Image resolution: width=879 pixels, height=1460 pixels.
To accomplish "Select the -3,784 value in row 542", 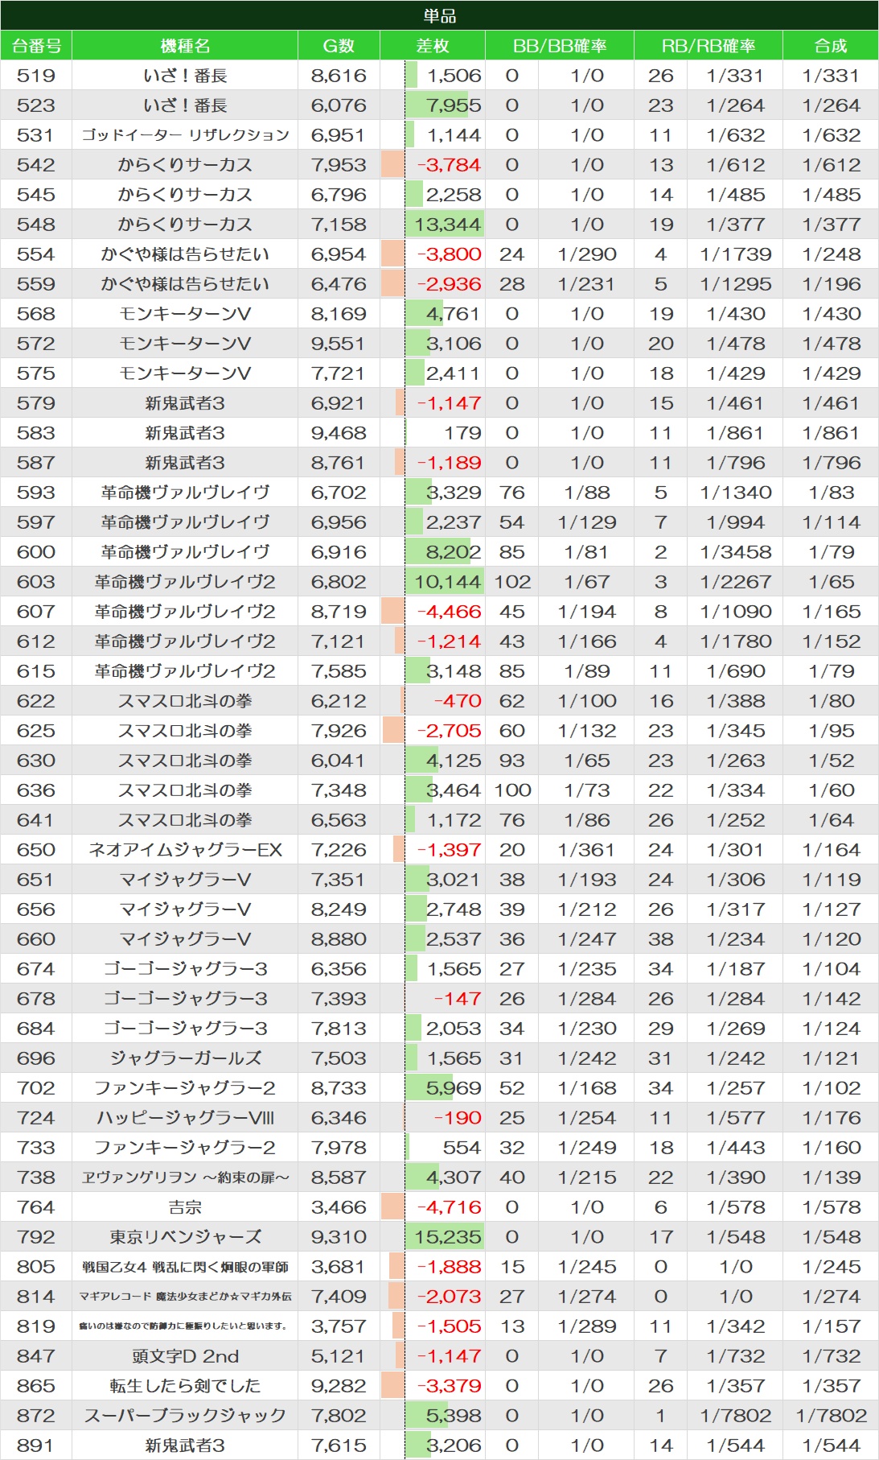I will click(x=449, y=165).
